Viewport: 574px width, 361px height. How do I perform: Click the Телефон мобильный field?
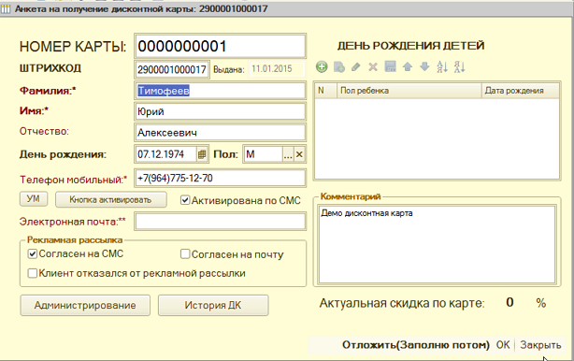(x=220, y=179)
